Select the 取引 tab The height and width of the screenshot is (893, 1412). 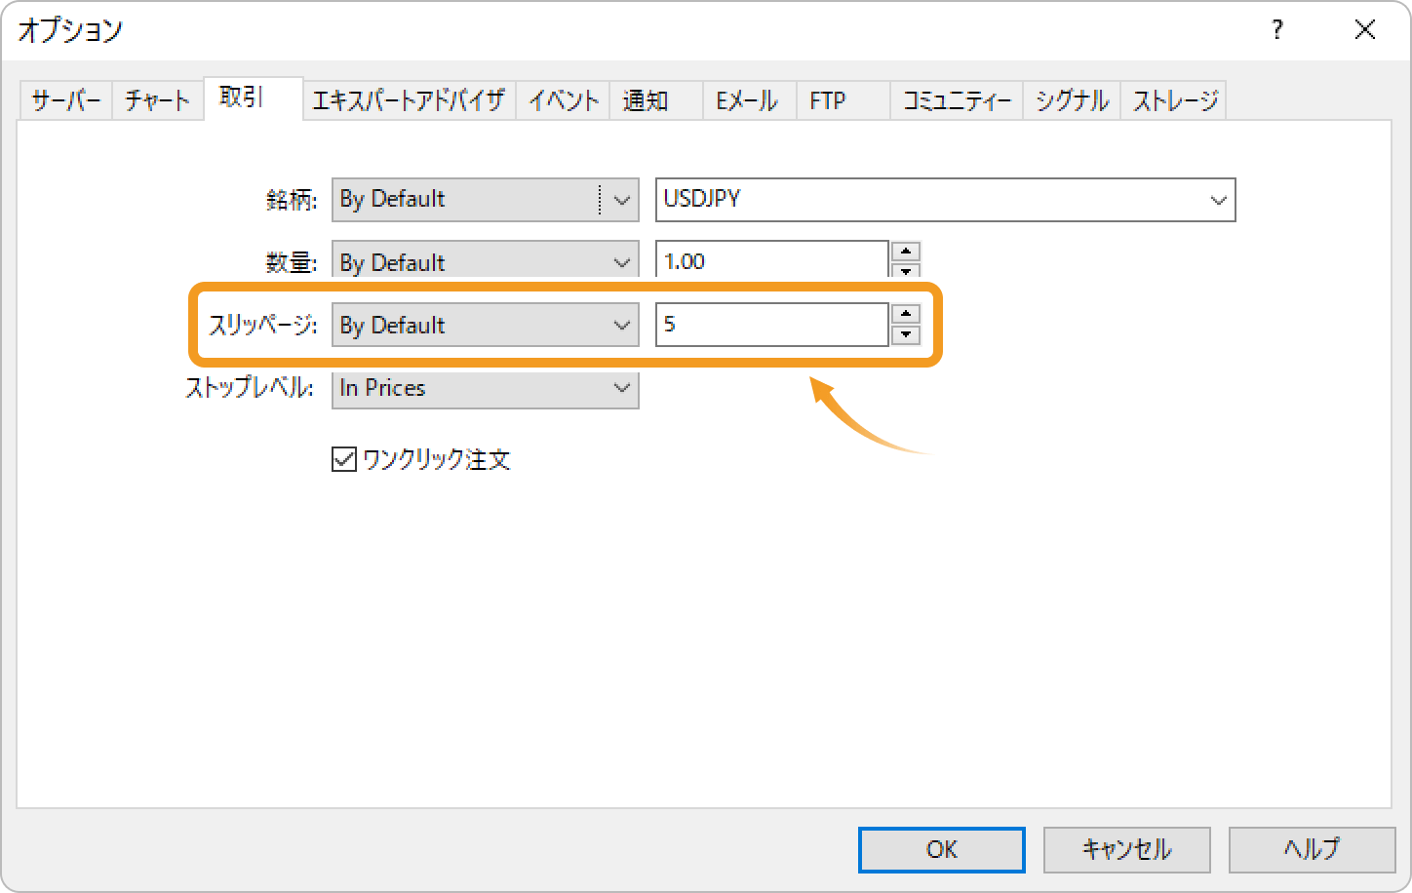click(x=253, y=97)
